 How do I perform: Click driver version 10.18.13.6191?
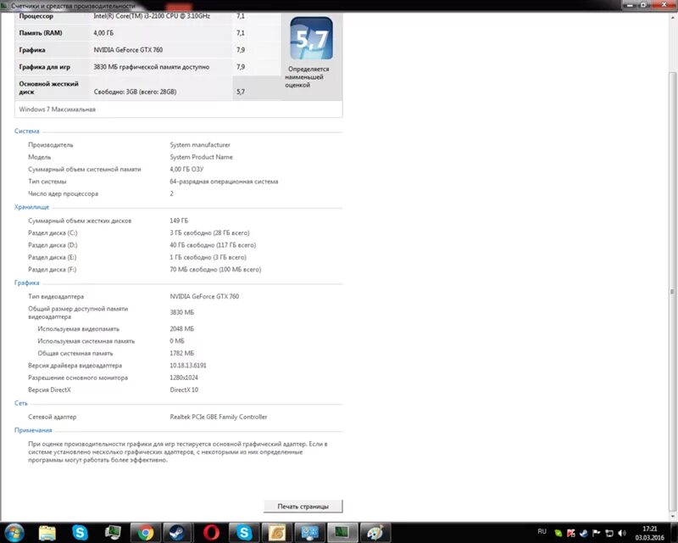[187, 366]
